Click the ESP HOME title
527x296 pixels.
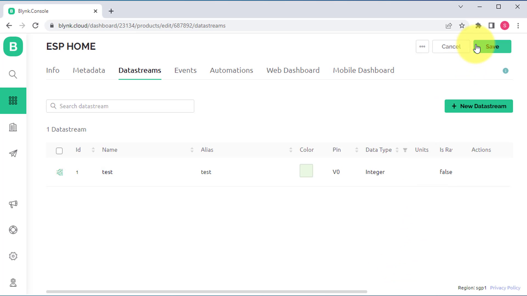pos(71,47)
